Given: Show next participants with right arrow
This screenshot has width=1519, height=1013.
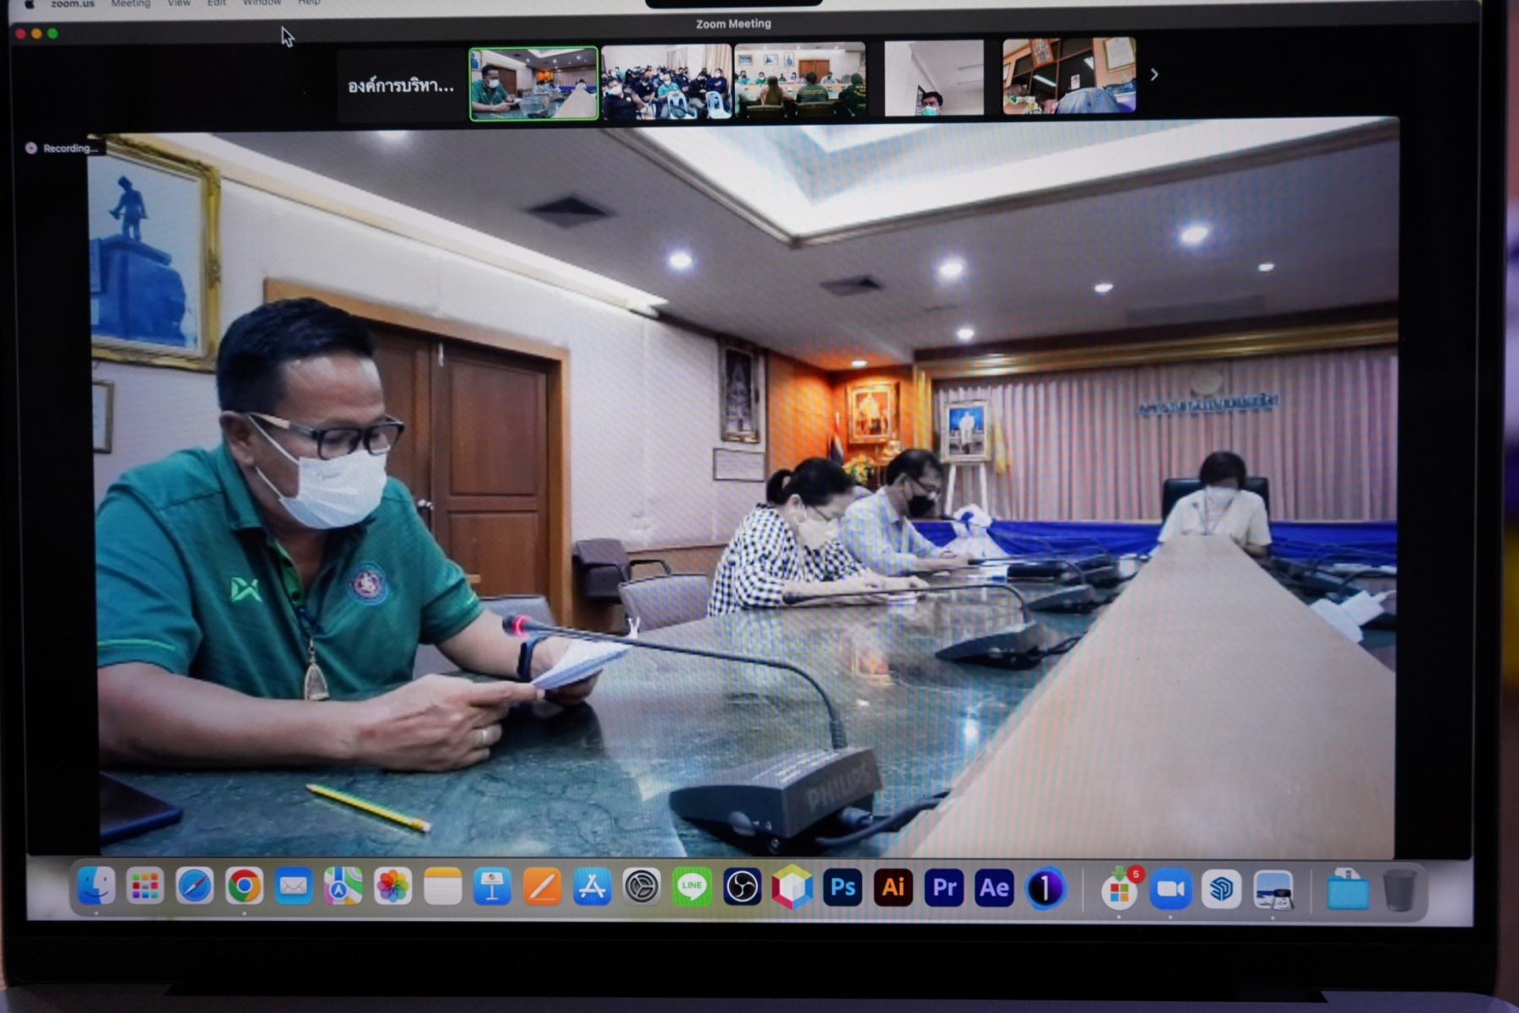Looking at the screenshot, I should (x=1154, y=75).
